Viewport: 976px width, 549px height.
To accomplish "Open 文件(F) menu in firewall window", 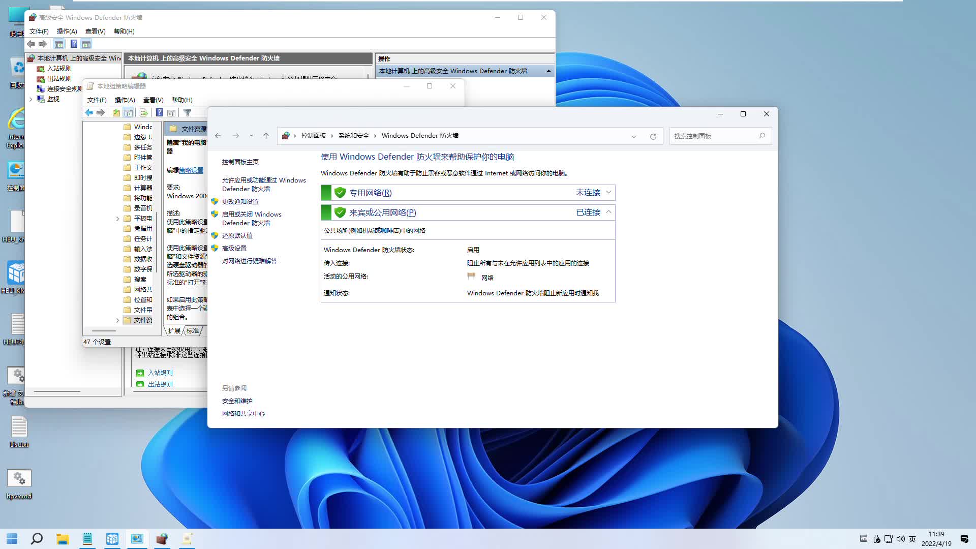I will click(x=39, y=32).
